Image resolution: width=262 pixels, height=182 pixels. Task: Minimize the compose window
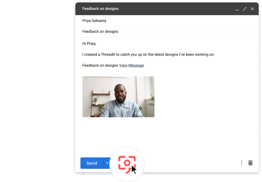point(237,9)
